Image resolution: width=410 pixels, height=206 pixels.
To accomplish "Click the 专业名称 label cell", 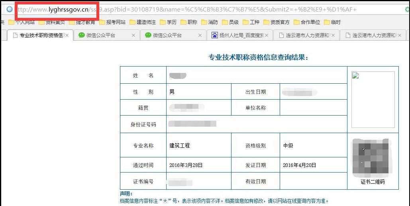I will (143, 145).
